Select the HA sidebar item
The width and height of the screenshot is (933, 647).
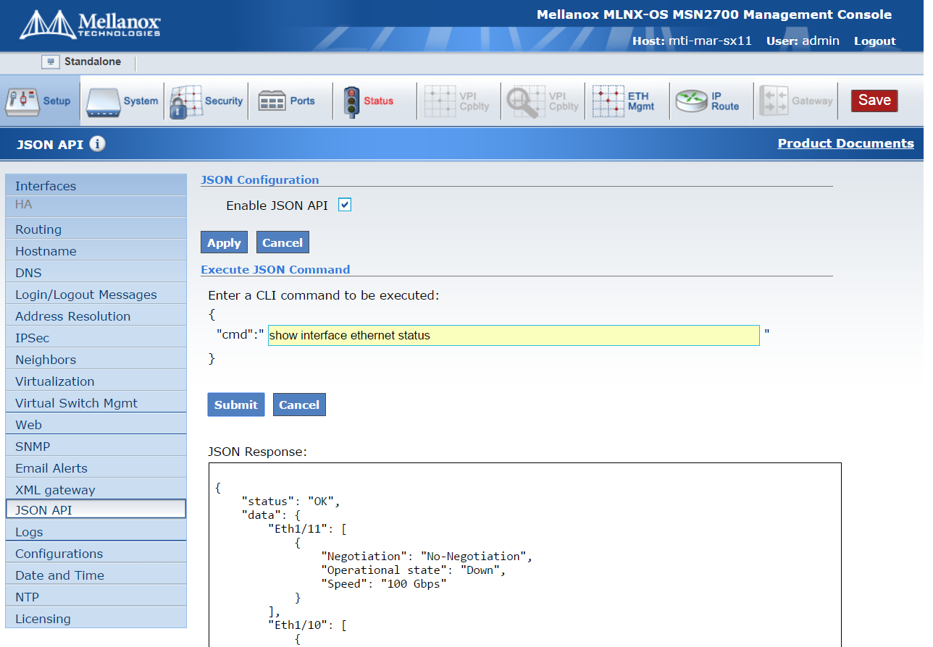(x=96, y=206)
